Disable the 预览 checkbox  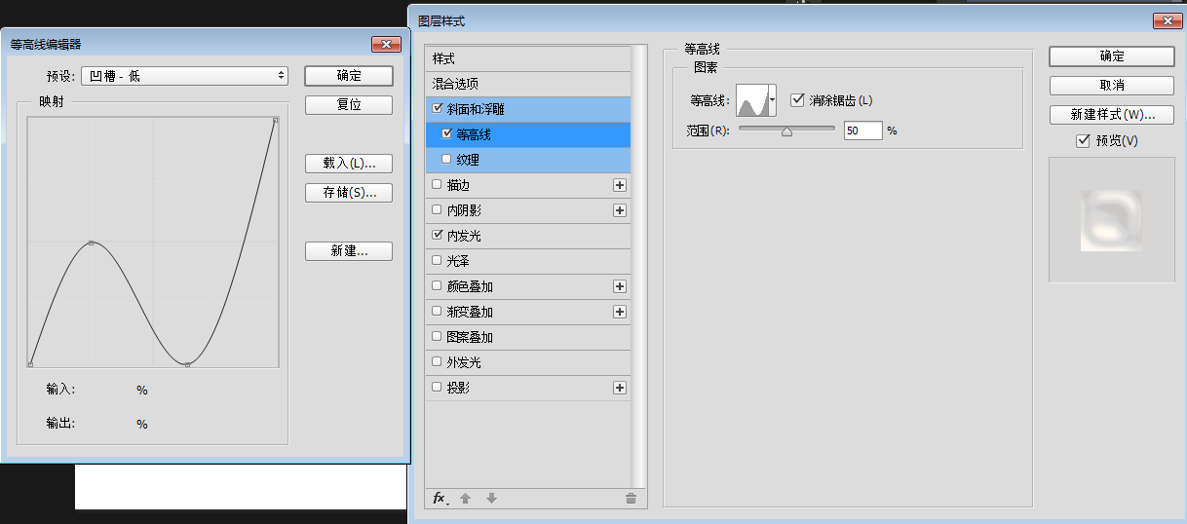point(1083,141)
